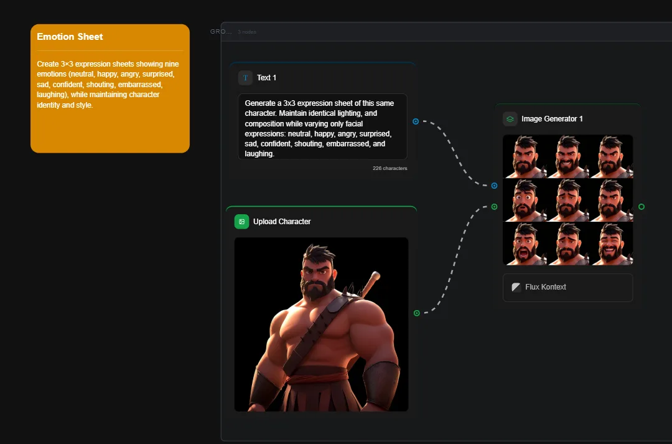
Task: Click the blue input port on Image Generator 1
Action: pyautogui.click(x=494, y=186)
